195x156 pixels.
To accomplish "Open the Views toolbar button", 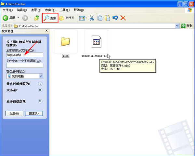I will point(83,18).
